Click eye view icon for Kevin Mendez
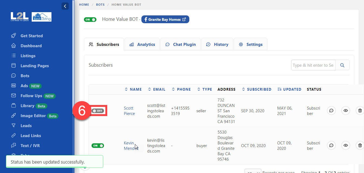Viewport: 364px width, 173px height. coord(346,145)
